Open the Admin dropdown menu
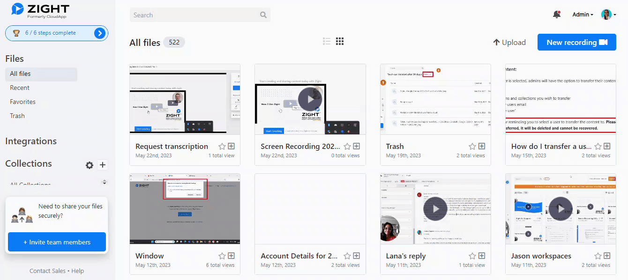Screen dimensions: 628x280 click(583, 15)
